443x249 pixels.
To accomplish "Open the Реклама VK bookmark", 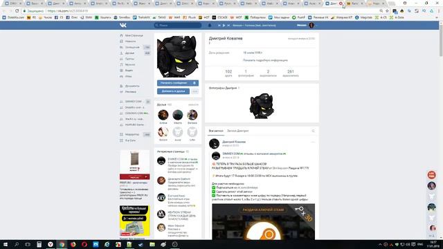I will (318, 17).
